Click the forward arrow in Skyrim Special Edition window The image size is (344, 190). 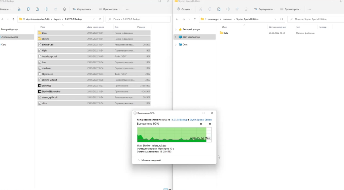pos(184,19)
